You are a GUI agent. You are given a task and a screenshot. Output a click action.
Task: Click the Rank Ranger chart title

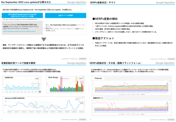click(53, 77)
